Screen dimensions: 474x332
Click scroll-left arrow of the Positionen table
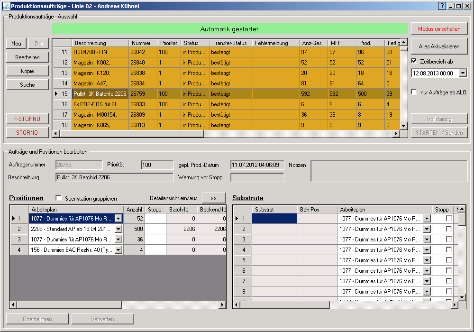coord(13,305)
